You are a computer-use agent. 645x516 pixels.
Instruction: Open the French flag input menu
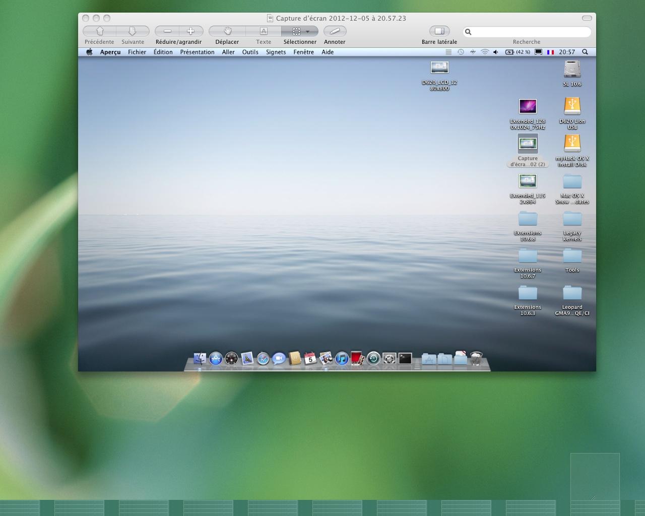pyautogui.click(x=550, y=52)
